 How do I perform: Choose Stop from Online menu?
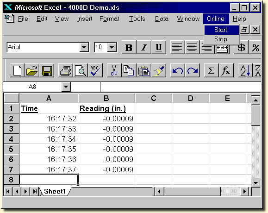[x=222, y=39]
